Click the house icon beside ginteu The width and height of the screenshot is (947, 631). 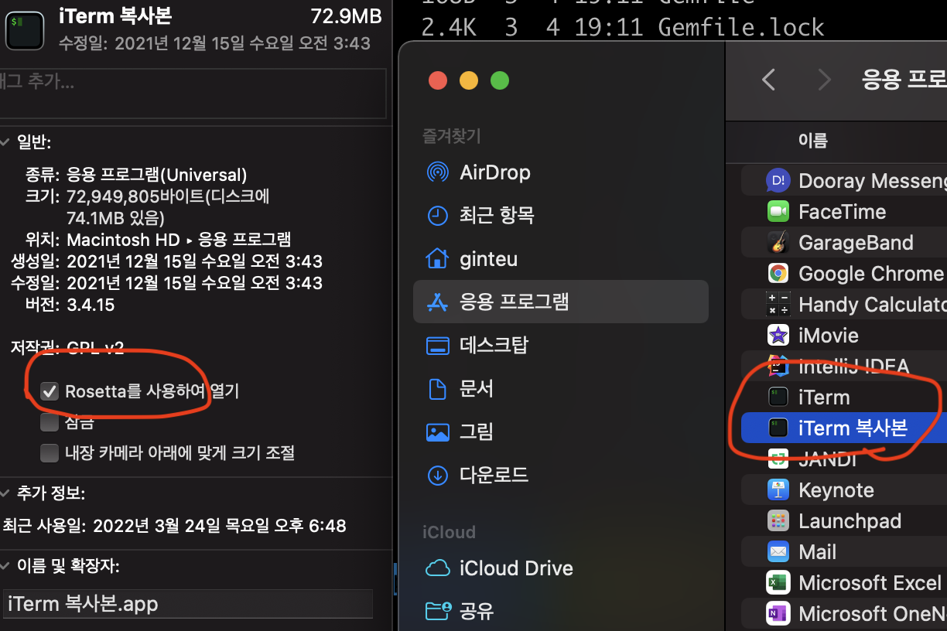point(438,258)
